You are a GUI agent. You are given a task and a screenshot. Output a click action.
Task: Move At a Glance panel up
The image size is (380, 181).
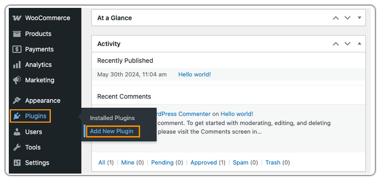coord(336,18)
